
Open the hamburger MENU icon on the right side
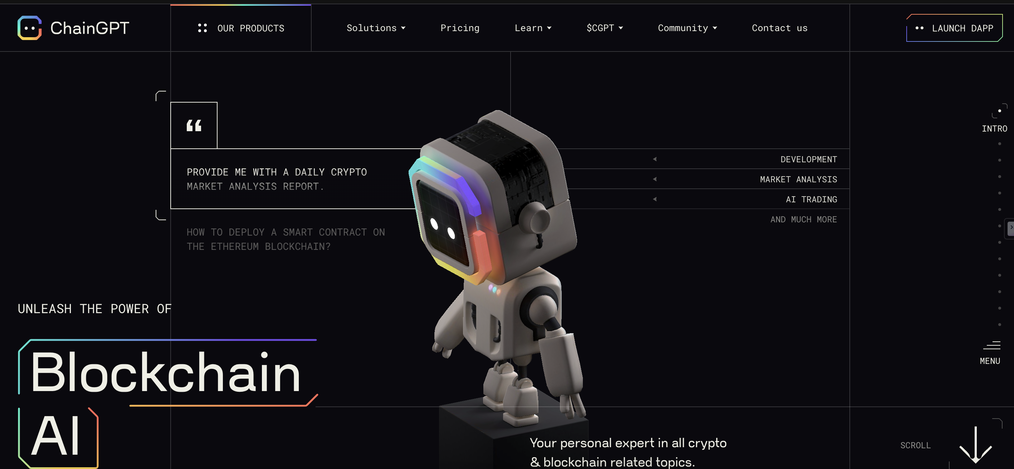click(991, 345)
